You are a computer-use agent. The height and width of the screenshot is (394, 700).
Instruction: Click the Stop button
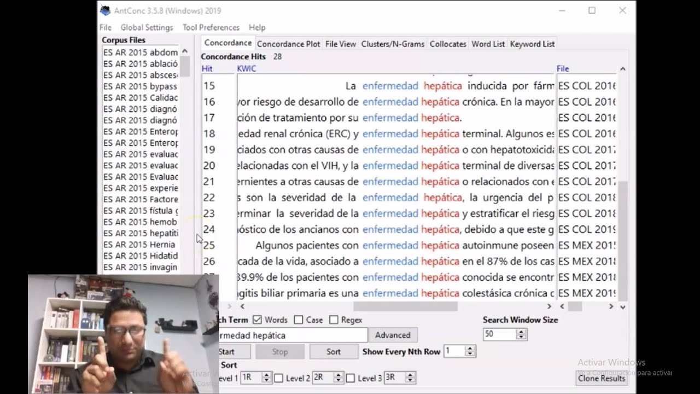coord(280,351)
